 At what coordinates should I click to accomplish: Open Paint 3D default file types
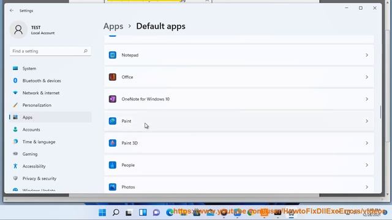(239, 143)
